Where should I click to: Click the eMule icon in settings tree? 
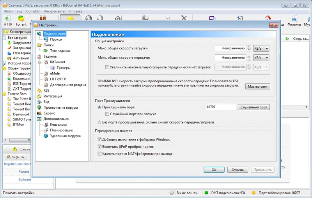click(46, 73)
